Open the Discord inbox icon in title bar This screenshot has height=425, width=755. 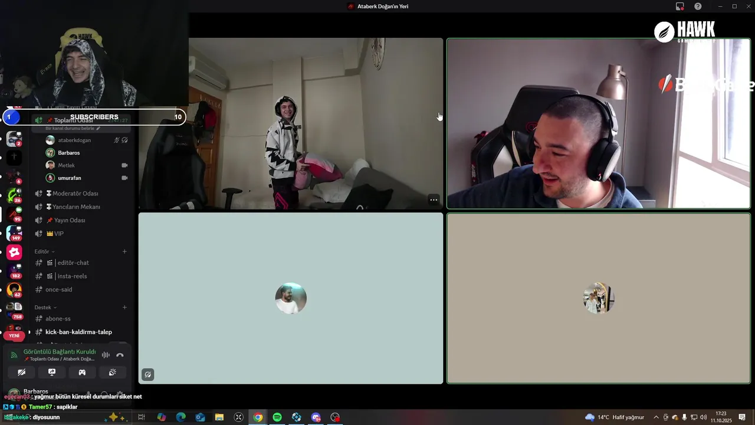pyautogui.click(x=680, y=6)
